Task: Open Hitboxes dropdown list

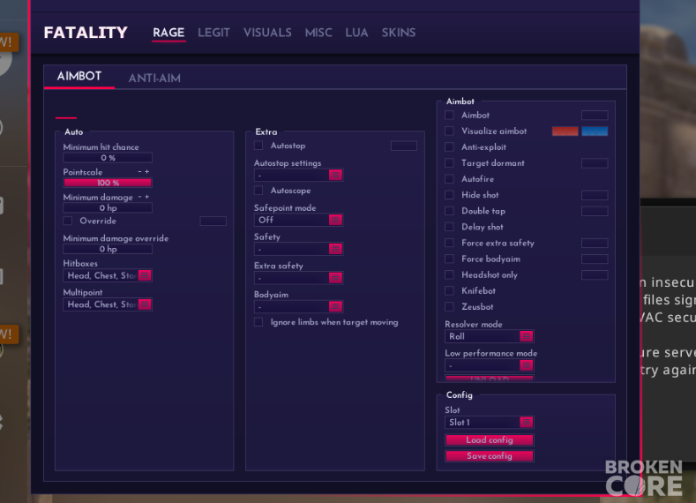Action: (108, 275)
